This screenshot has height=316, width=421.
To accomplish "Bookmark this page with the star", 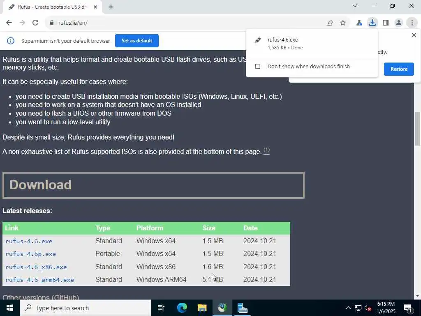I will pyautogui.click(x=343, y=23).
